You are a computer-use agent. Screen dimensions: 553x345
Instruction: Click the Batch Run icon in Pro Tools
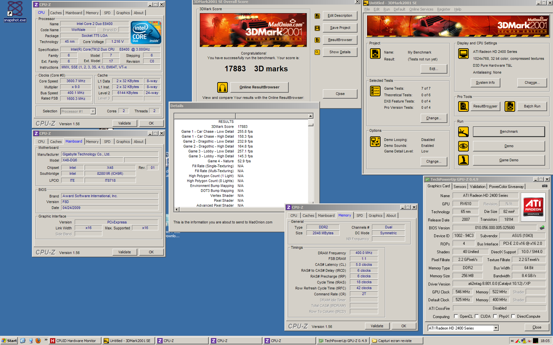(510, 106)
